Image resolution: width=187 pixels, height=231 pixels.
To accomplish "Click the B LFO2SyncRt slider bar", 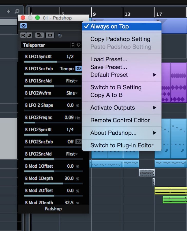I will click(53, 135).
